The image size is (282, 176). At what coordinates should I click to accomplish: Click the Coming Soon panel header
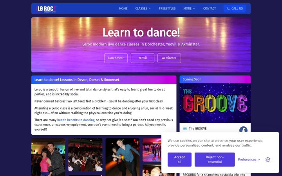pyautogui.click(x=215, y=79)
